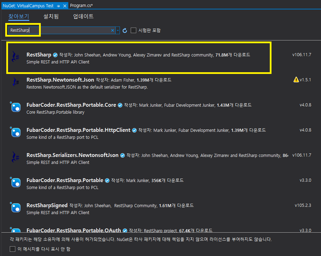The image size is (321, 256).
Task: Click RestSharp's 'Simple REST and HTTP API Client' description
Action: (58, 62)
